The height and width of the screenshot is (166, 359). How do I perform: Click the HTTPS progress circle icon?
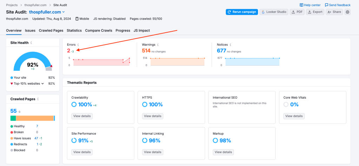[x=144, y=105]
